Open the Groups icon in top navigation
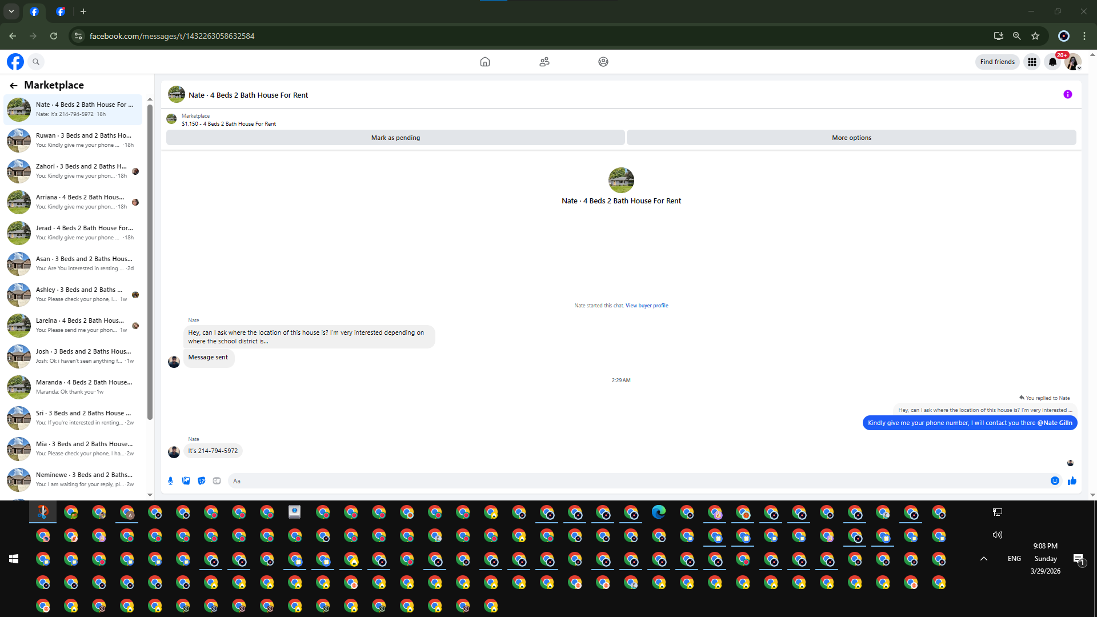The image size is (1097, 617). 603,62
